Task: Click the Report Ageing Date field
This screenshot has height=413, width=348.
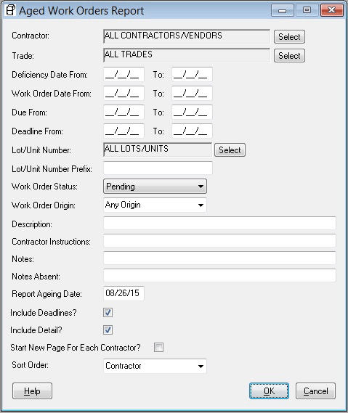Action: 124,293
